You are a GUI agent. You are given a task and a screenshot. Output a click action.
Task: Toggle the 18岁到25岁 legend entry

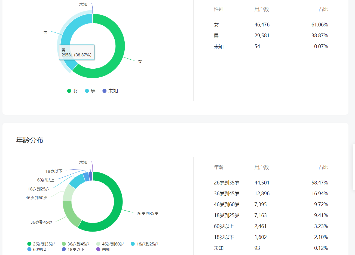click(x=144, y=244)
